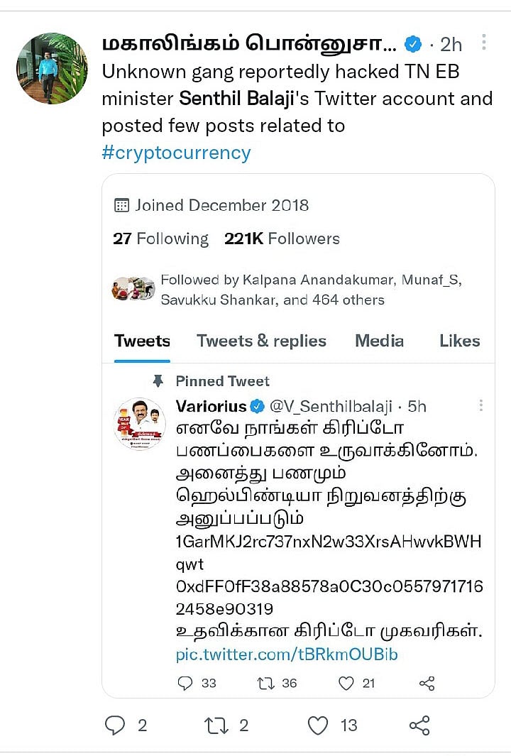Open the Likes tab
Viewport: 511px width, 756px height.
(459, 341)
